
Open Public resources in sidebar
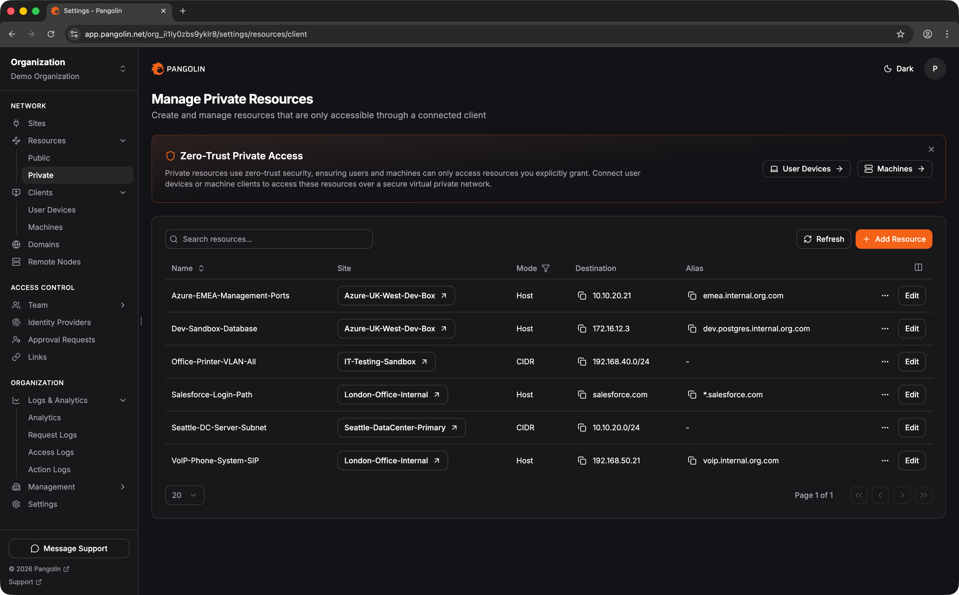[x=39, y=158]
